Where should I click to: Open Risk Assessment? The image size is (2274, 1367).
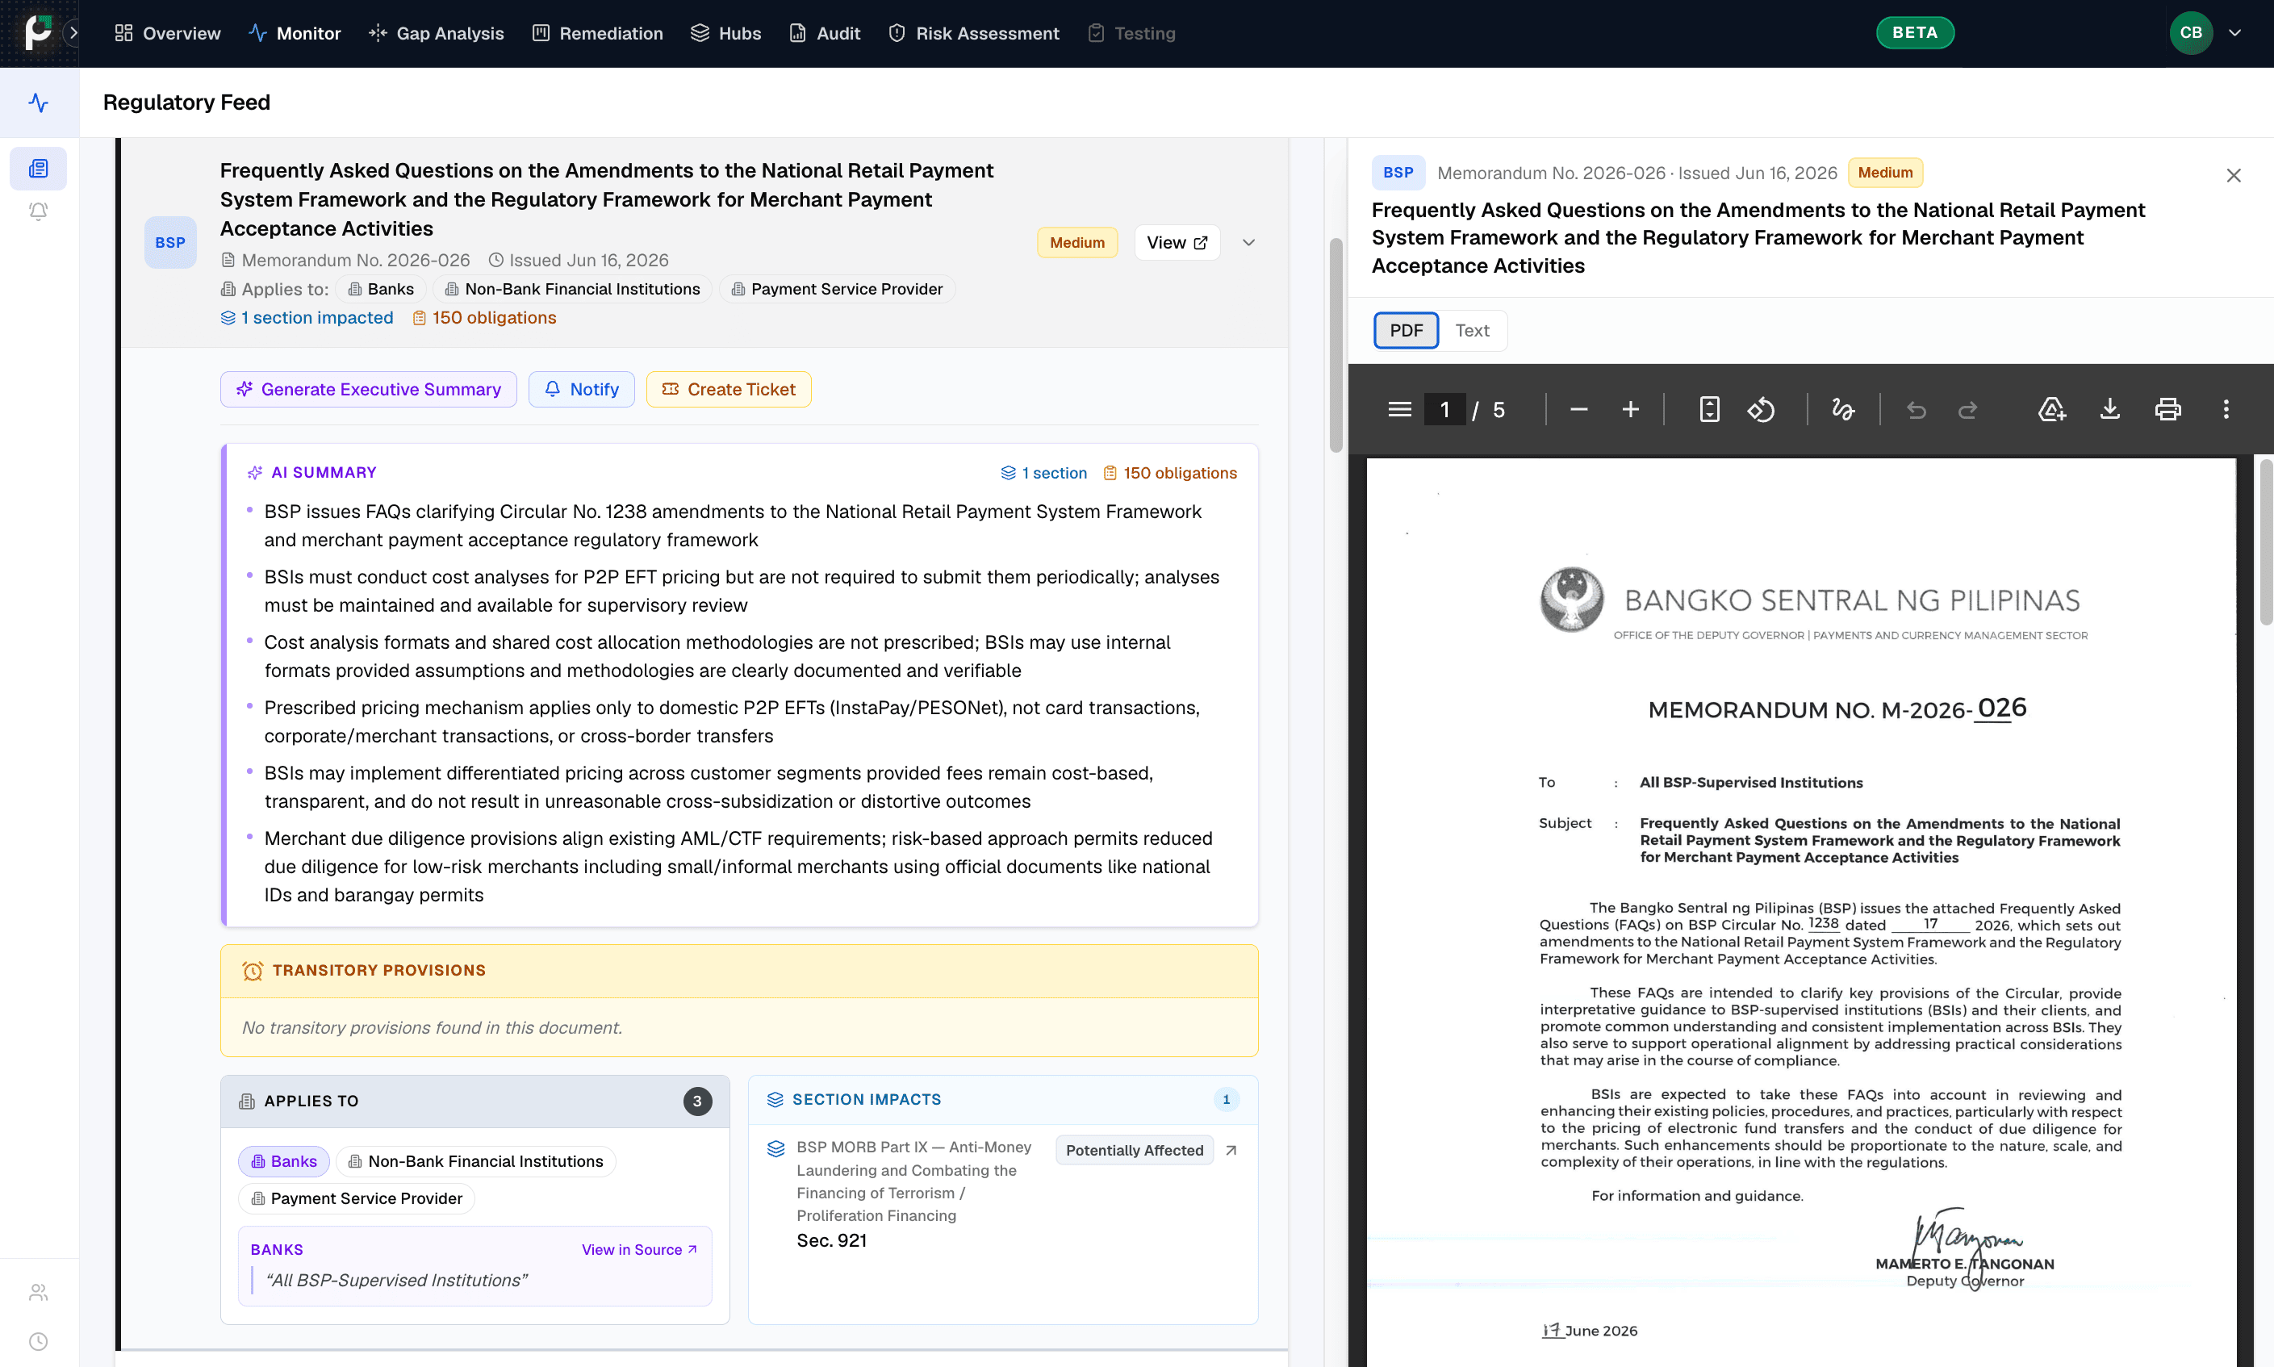973,33
